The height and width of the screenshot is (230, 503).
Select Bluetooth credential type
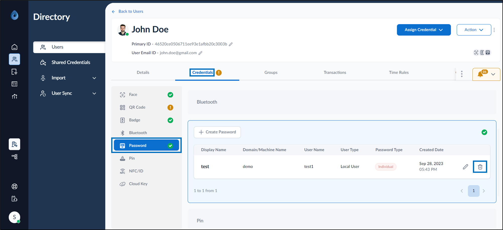[x=147, y=133]
